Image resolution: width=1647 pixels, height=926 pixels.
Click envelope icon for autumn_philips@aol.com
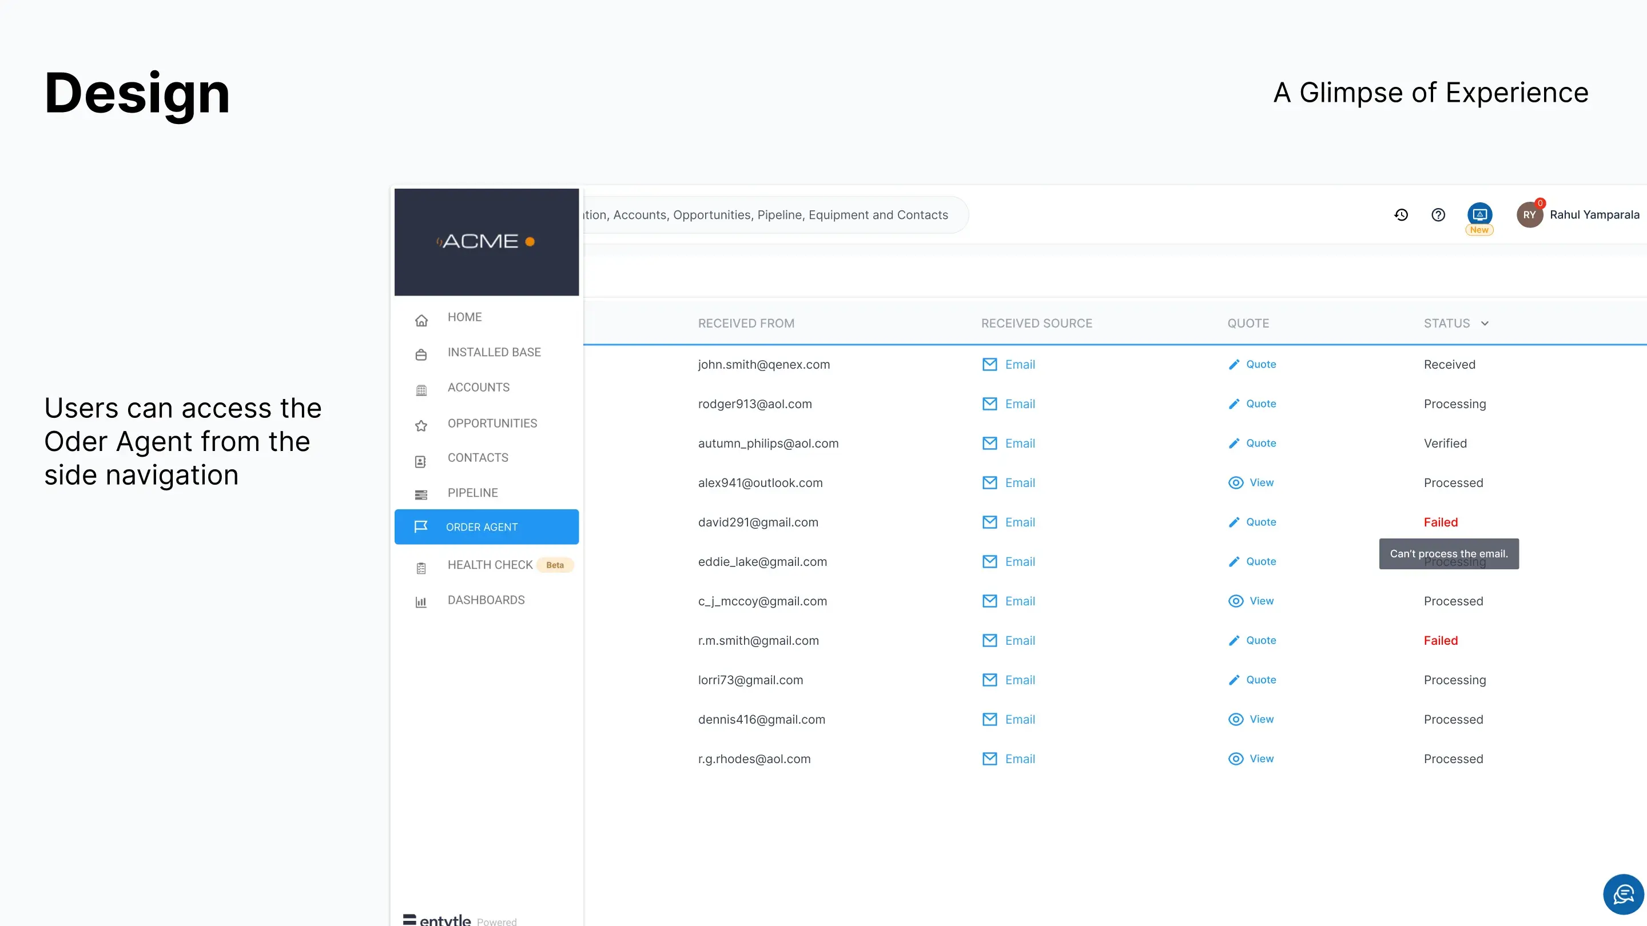coord(989,443)
